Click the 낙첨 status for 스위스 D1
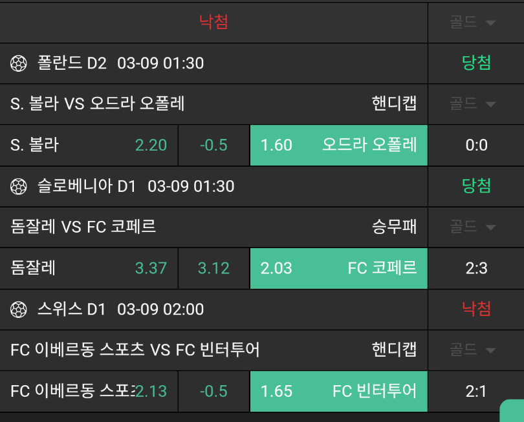 pyautogui.click(x=476, y=309)
